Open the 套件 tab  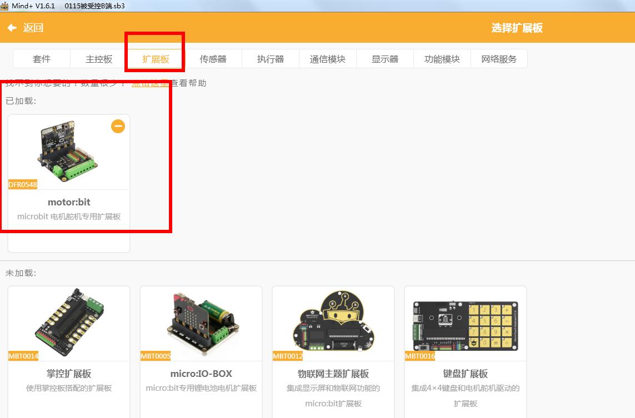(42, 59)
